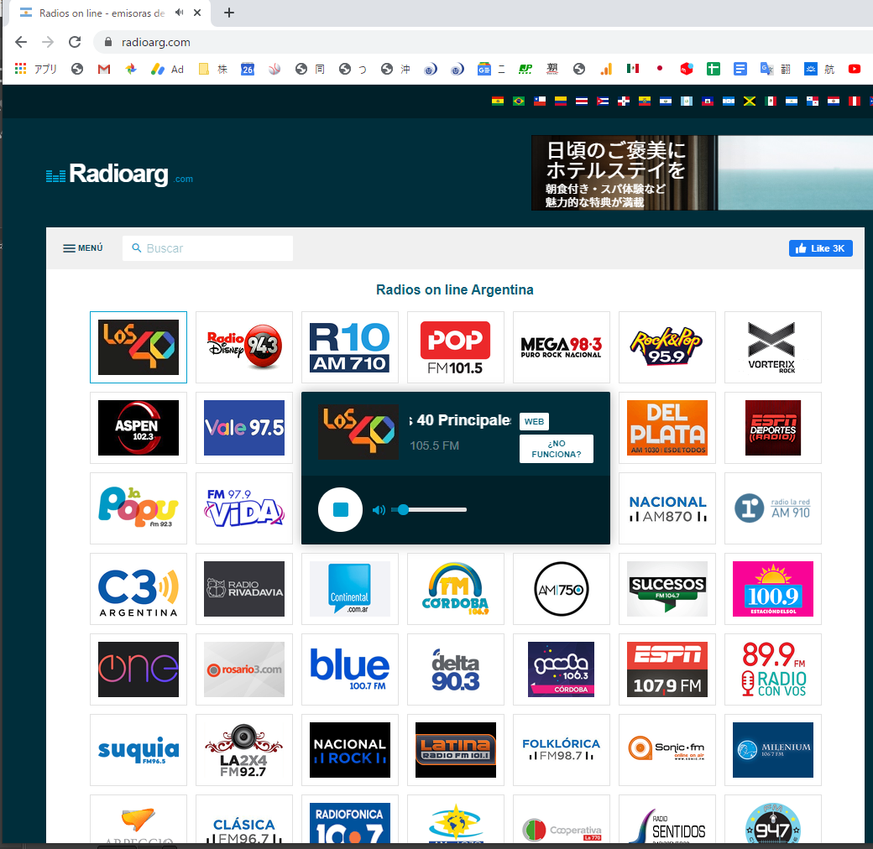Play POP FM 101.5 station
Image resolution: width=873 pixels, height=849 pixels.
[456, 347]
